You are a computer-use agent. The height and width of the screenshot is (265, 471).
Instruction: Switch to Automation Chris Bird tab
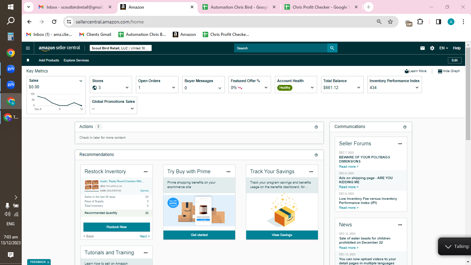pyautogui.click(x=239, y=7)
